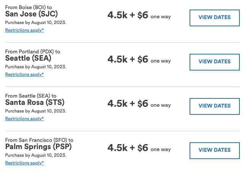Screen dimensions: 244x172
Task: Select the San Jose (SJC) destination heading
Action: [31, 14]
